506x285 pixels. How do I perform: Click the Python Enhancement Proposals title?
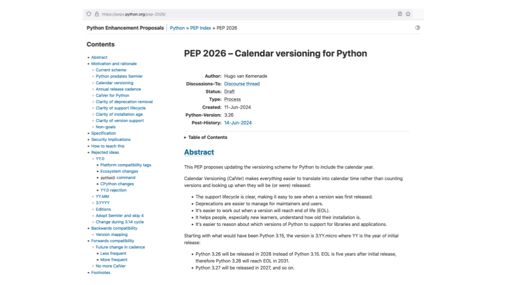coord(125,28)
